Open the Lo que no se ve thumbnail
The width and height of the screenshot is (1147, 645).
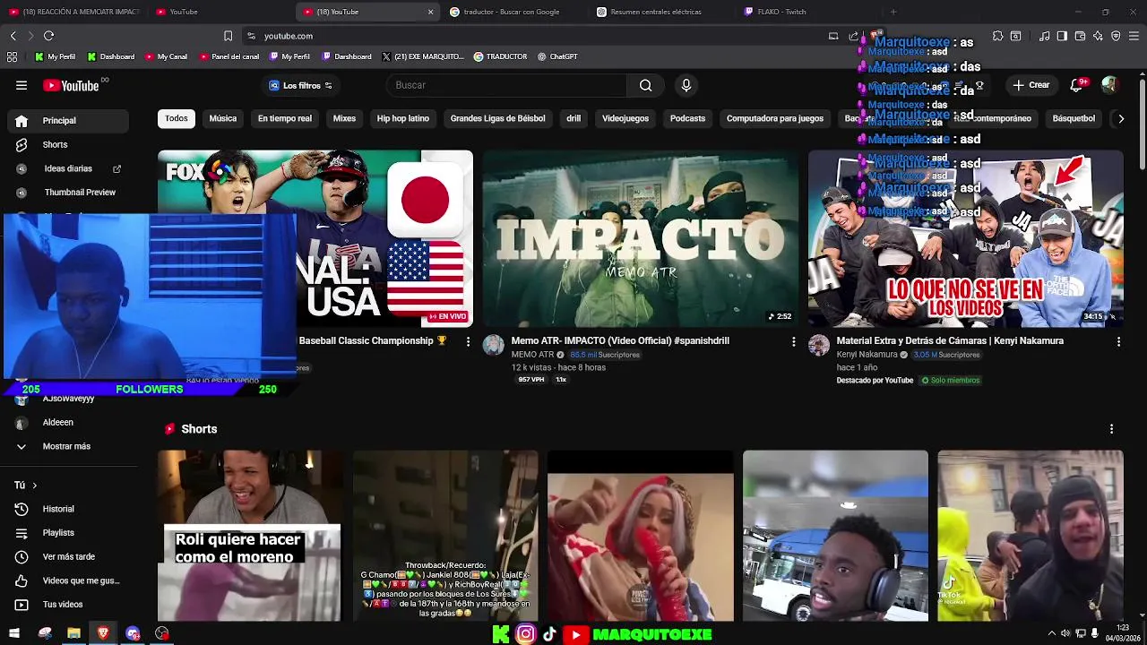tap(965, 238)
